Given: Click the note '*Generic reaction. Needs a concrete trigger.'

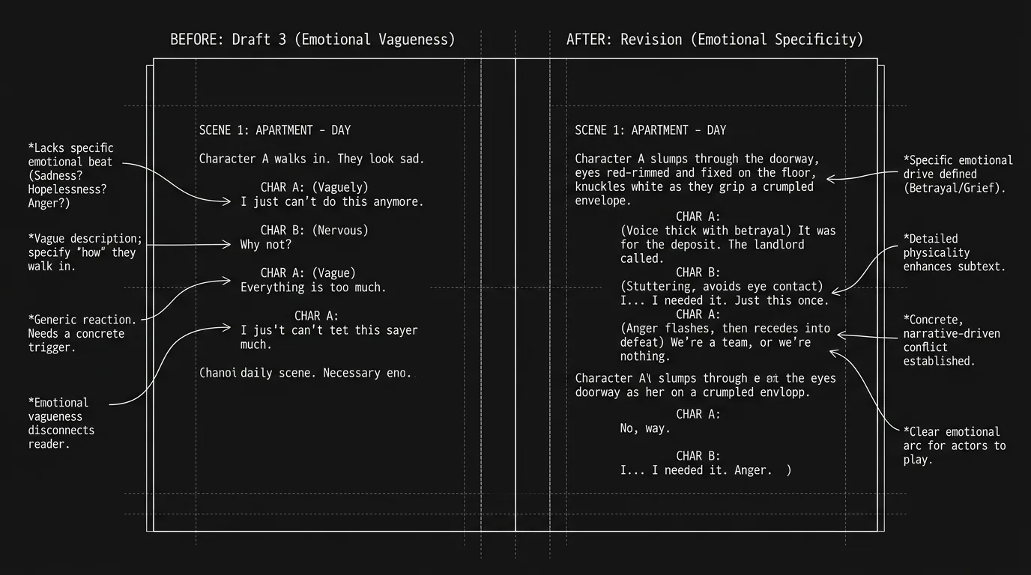Looking at the screenshot, I should tap(82, 333).
